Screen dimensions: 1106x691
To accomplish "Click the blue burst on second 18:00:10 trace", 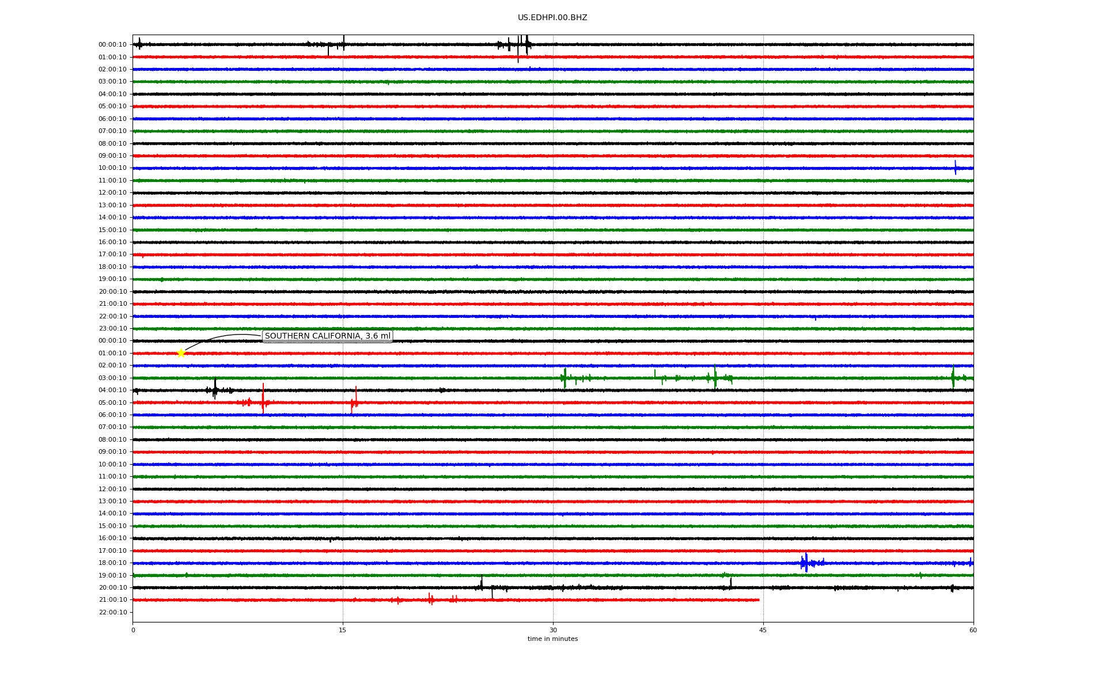I will [806, 563].
